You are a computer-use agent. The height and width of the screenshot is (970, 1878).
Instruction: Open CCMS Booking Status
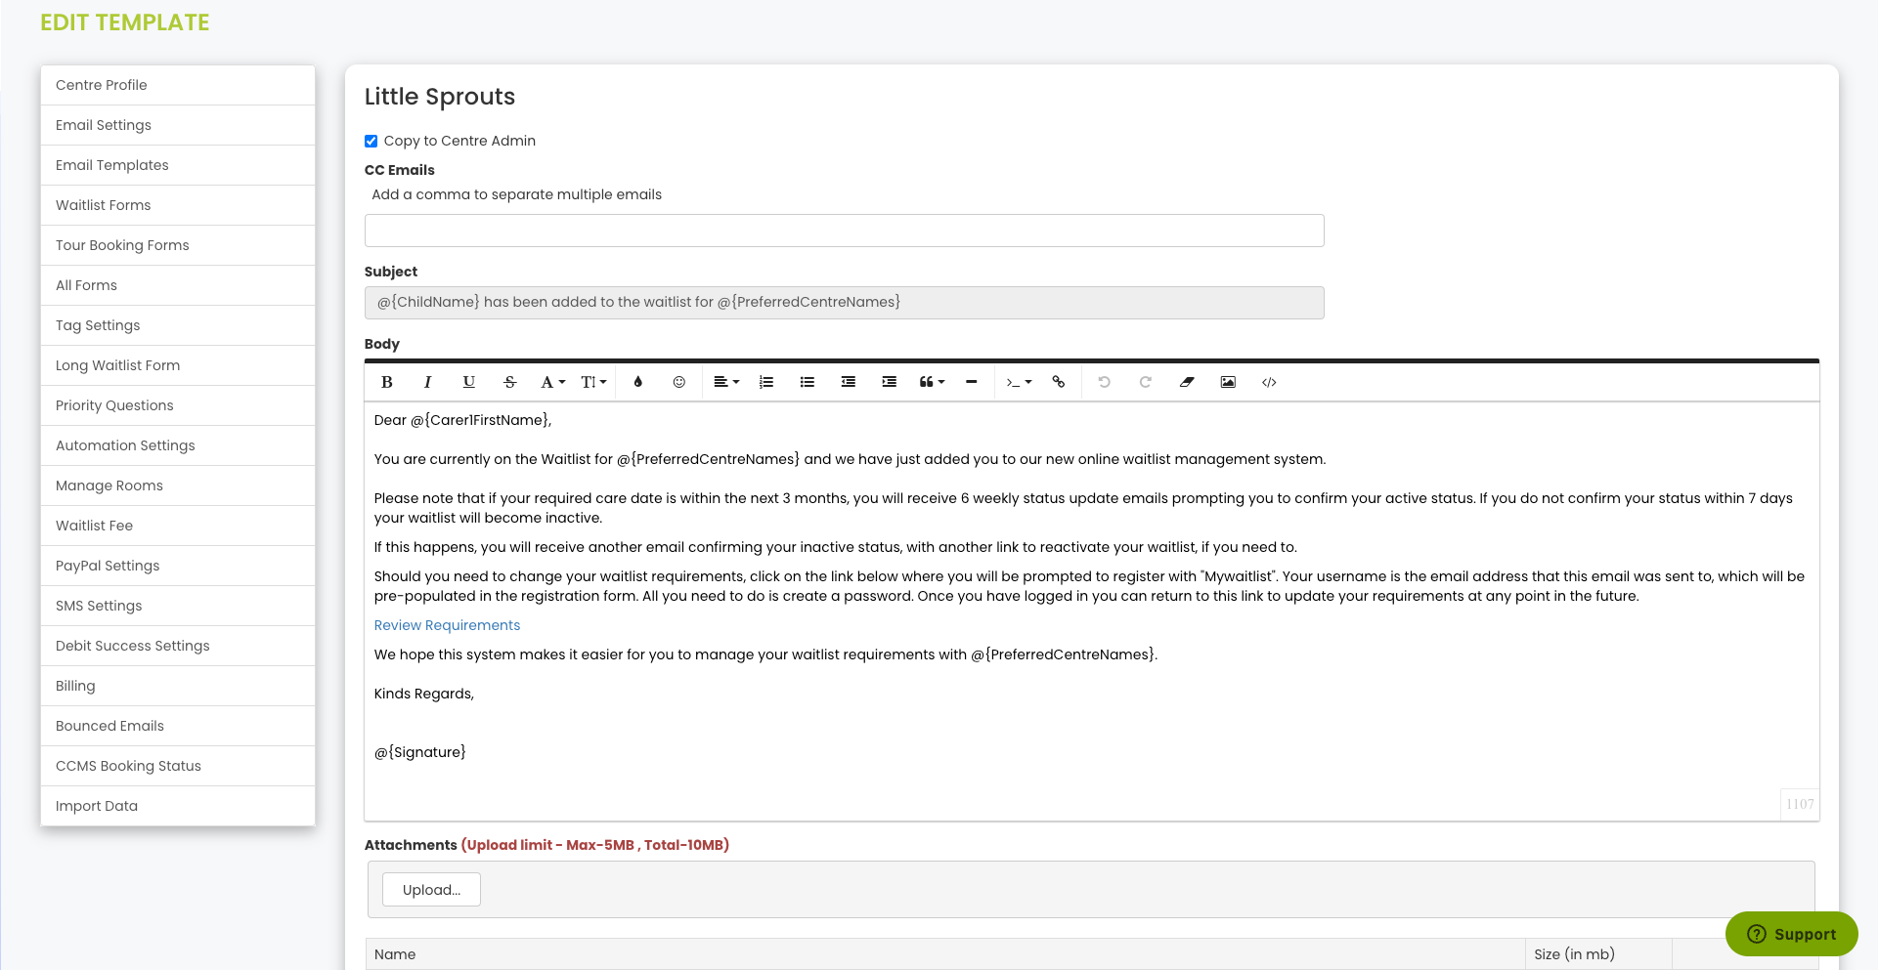tap(178, 766)
